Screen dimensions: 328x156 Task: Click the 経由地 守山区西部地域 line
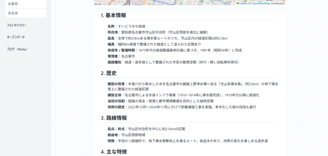tap(126, 135)
